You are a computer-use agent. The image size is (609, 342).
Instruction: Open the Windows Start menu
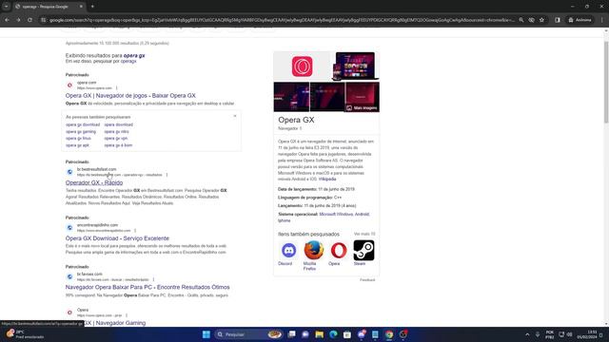[206, 334]
